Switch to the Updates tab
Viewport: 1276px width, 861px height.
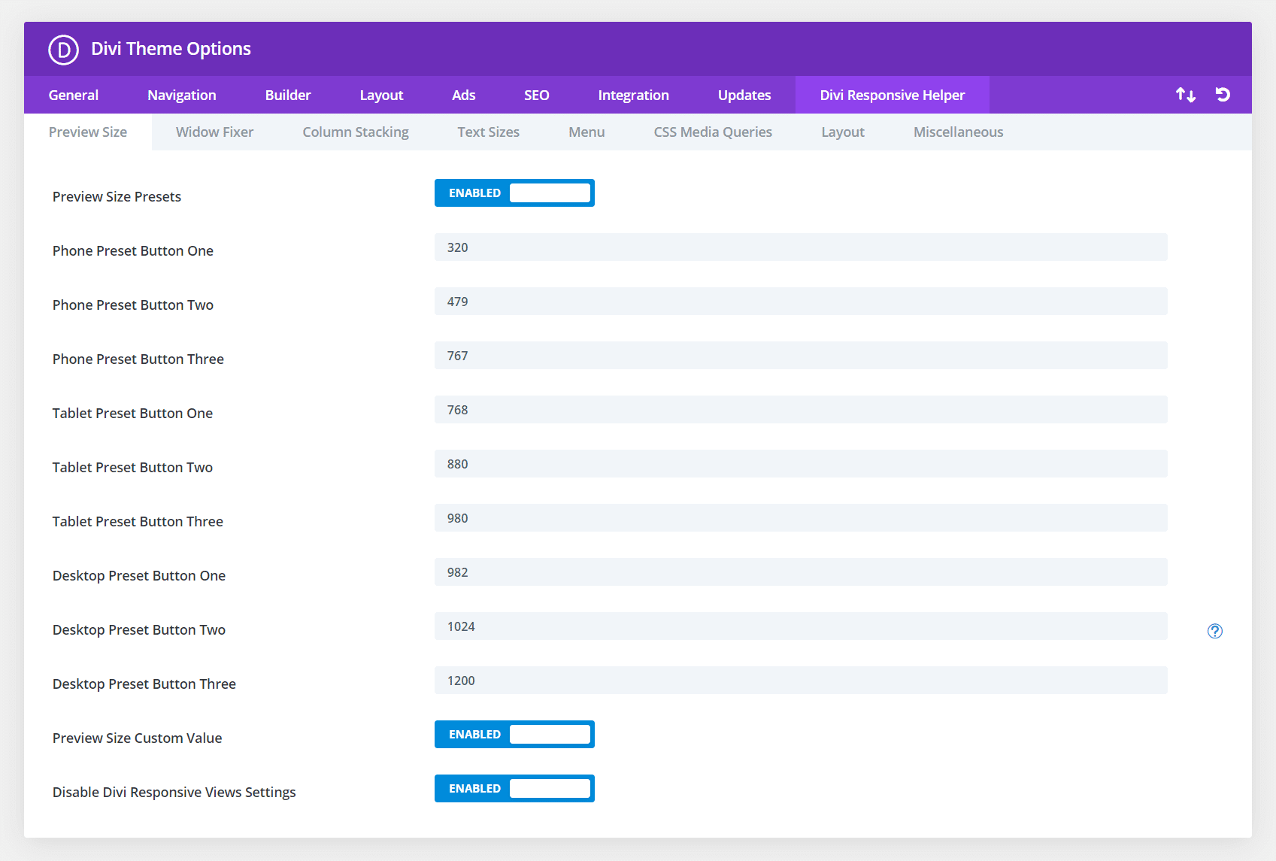(x=744, y=95)
